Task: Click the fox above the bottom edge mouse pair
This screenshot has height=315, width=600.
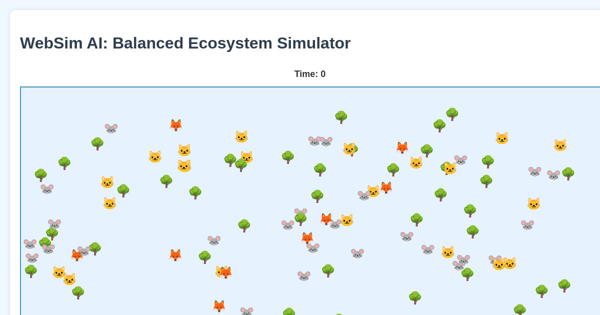Action: [218, 306]
